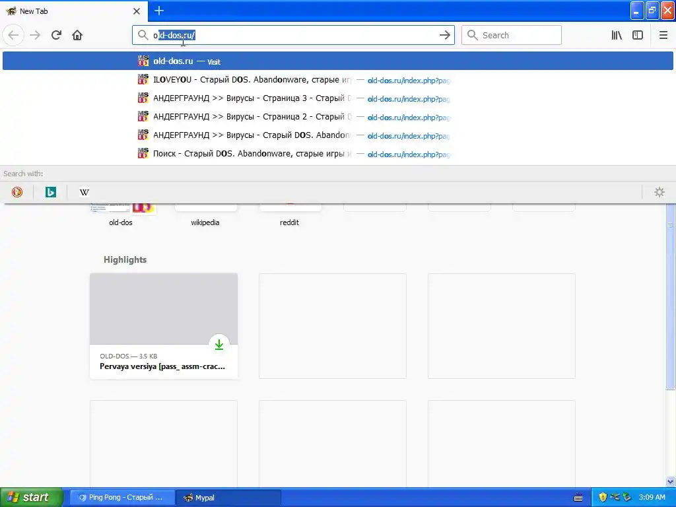The height and width of the screenshot is (507, 676).
Task: Open a new tab with plus button
Action: (x=159, y=11)
